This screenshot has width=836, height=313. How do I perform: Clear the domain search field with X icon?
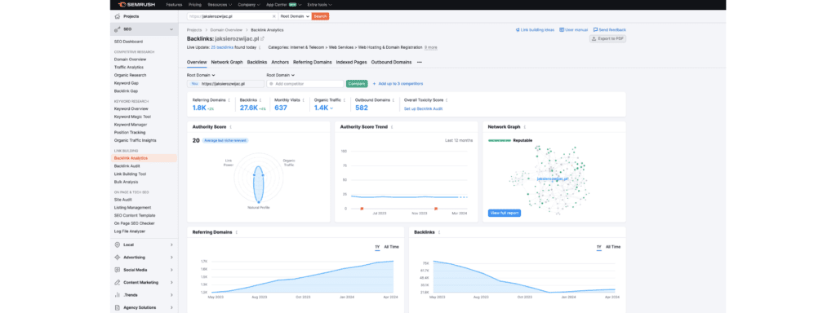pos(274,16)
